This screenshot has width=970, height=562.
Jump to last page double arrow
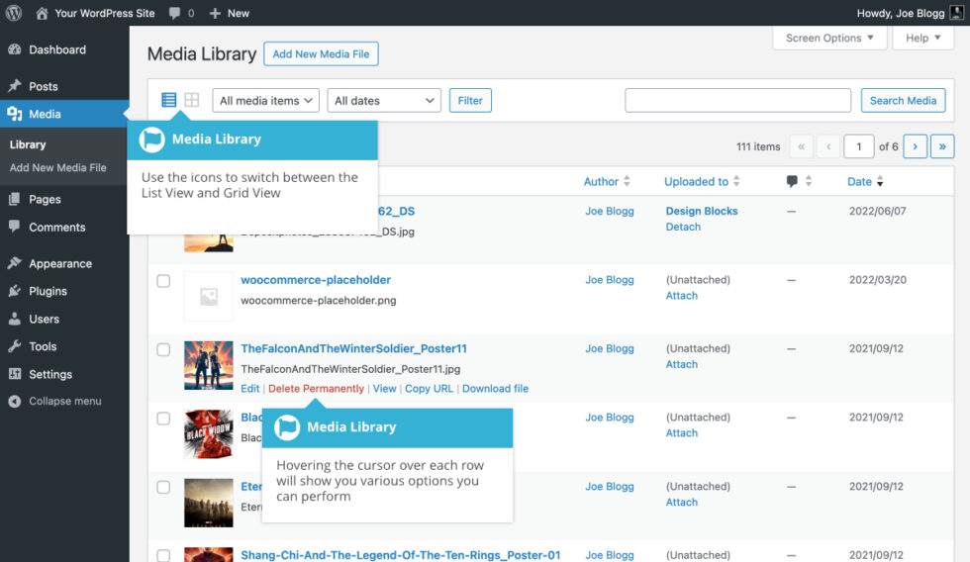pos(942,146)
